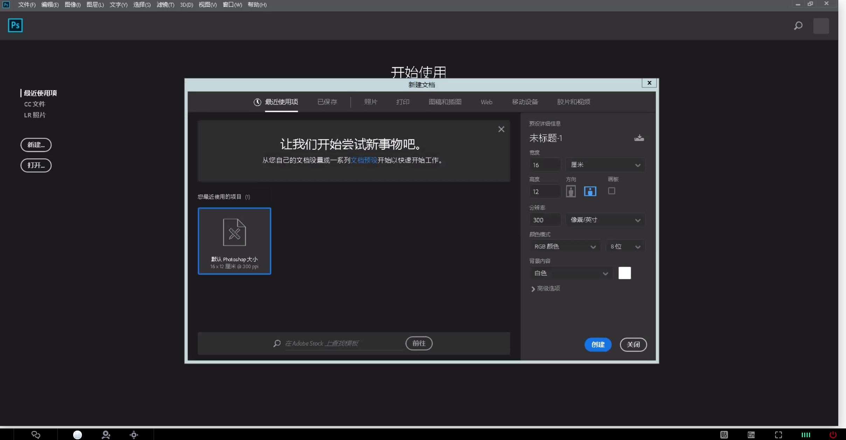Open the 文字(Y) menu

tap(118, 5)
